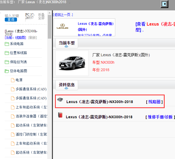The width and height of the screenshot is (175, 159).
Task: Open 上车和起动系统（左 tree item
Action: 31,107
